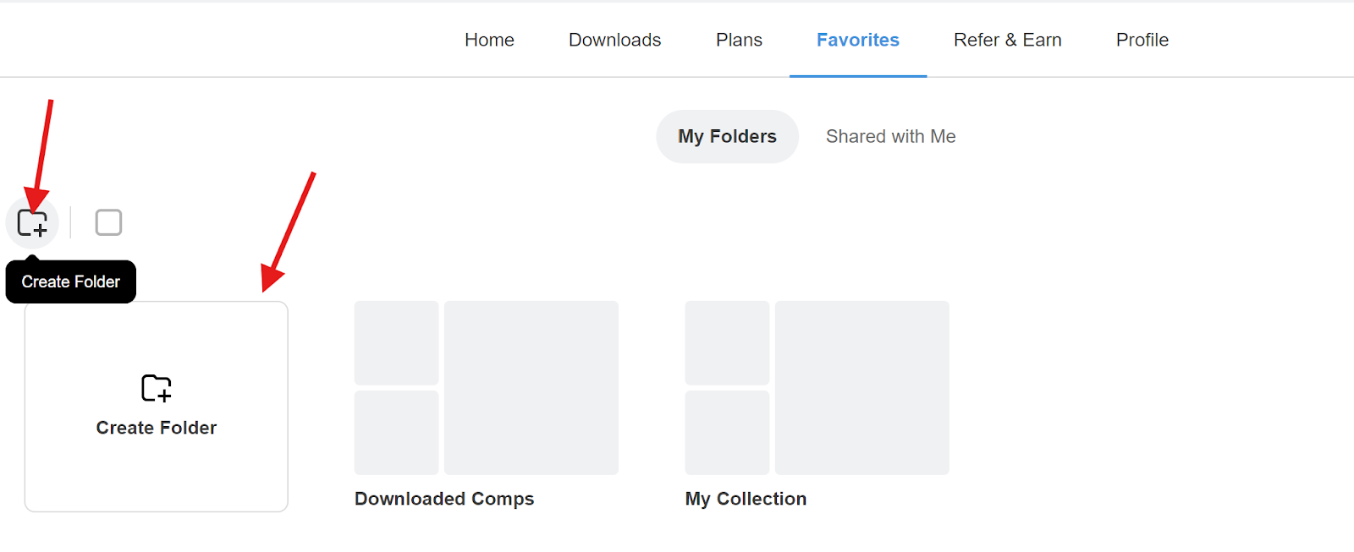Click the Downloaded Comps folder name
The width and height of the screenshot is (1354, 552).
[x=443, y=498]
